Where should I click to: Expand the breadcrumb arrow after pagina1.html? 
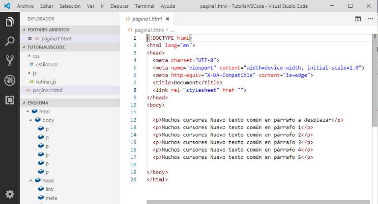pos(167,30)
